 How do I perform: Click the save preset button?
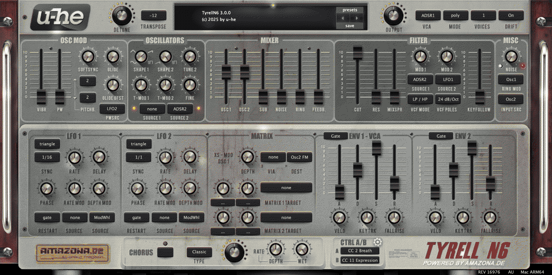tap(350, 26)
